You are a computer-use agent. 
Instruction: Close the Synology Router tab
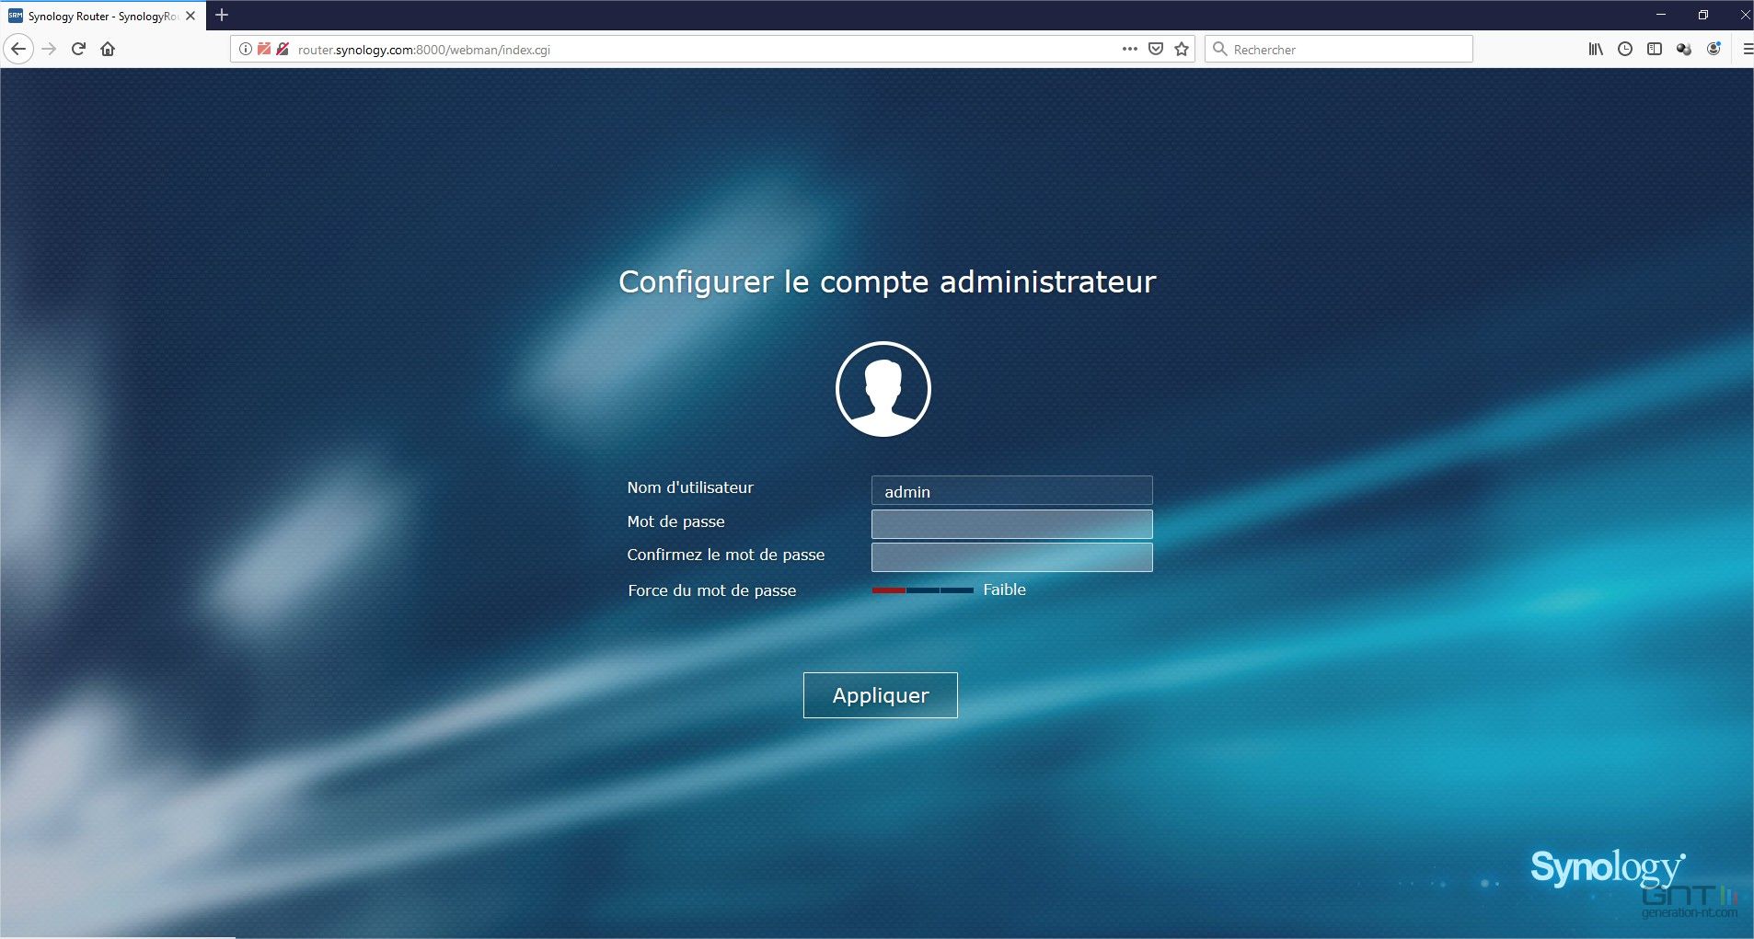(190, 16)
